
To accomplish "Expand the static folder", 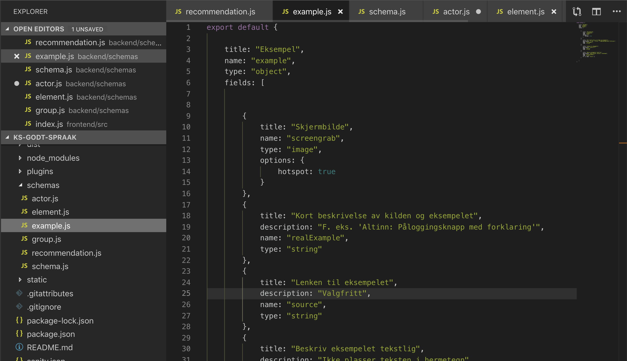I will [x=83, y=280].
